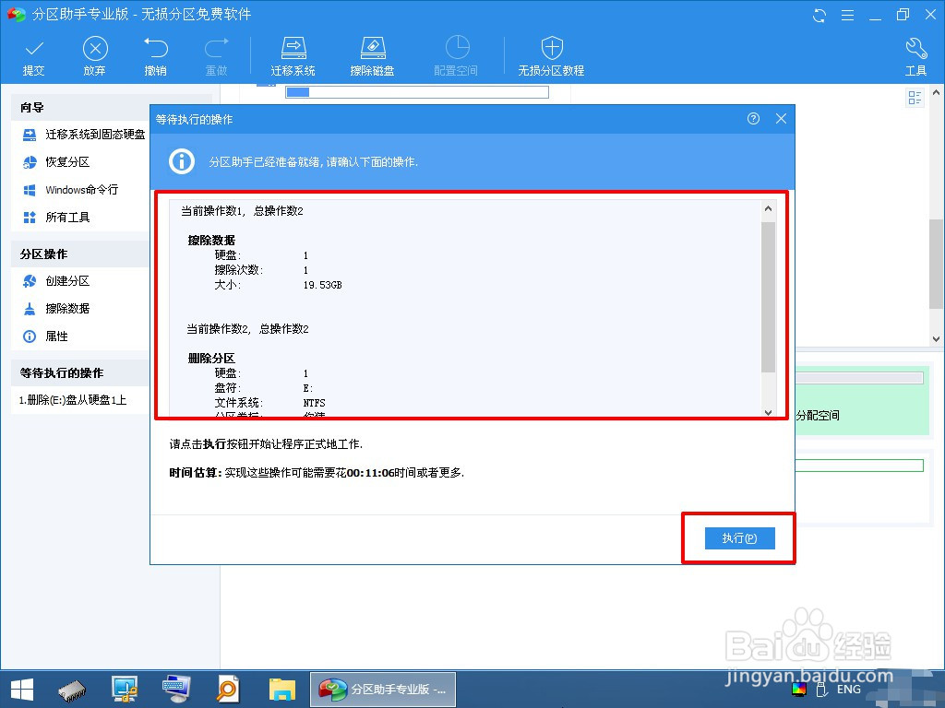Click the 放弃 (discard) toolbar icon

(x=95, y=56)
